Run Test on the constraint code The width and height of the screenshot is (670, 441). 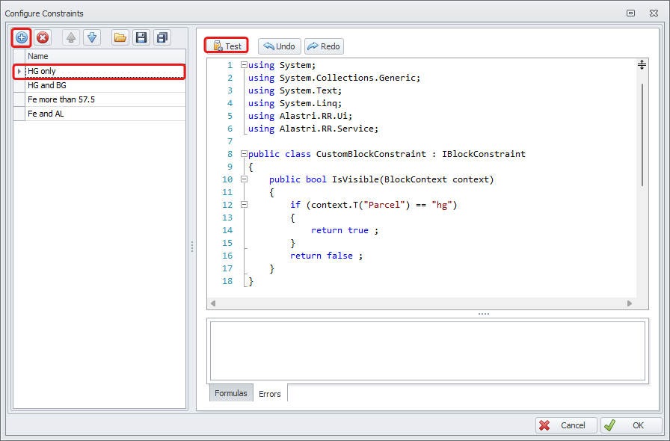pos(227,46)
